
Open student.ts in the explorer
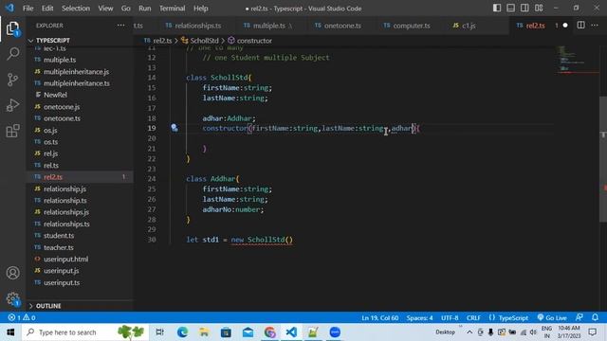59,236
